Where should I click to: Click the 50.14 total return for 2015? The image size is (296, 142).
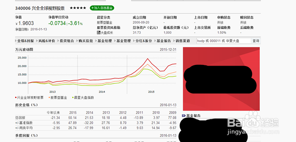click(73, 118)
